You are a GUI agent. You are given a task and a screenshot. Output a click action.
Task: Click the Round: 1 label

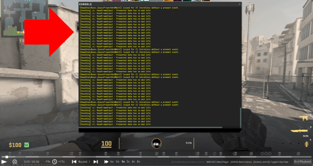(84, 162)
